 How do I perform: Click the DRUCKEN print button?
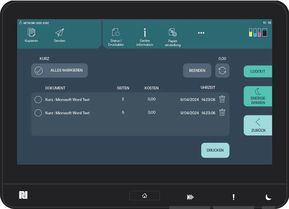pos(215,150)
